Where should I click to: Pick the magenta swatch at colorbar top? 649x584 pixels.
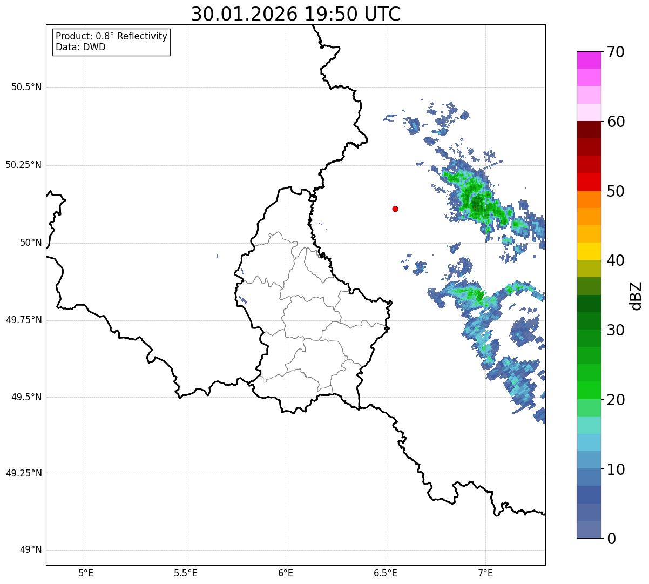[589, 60]
